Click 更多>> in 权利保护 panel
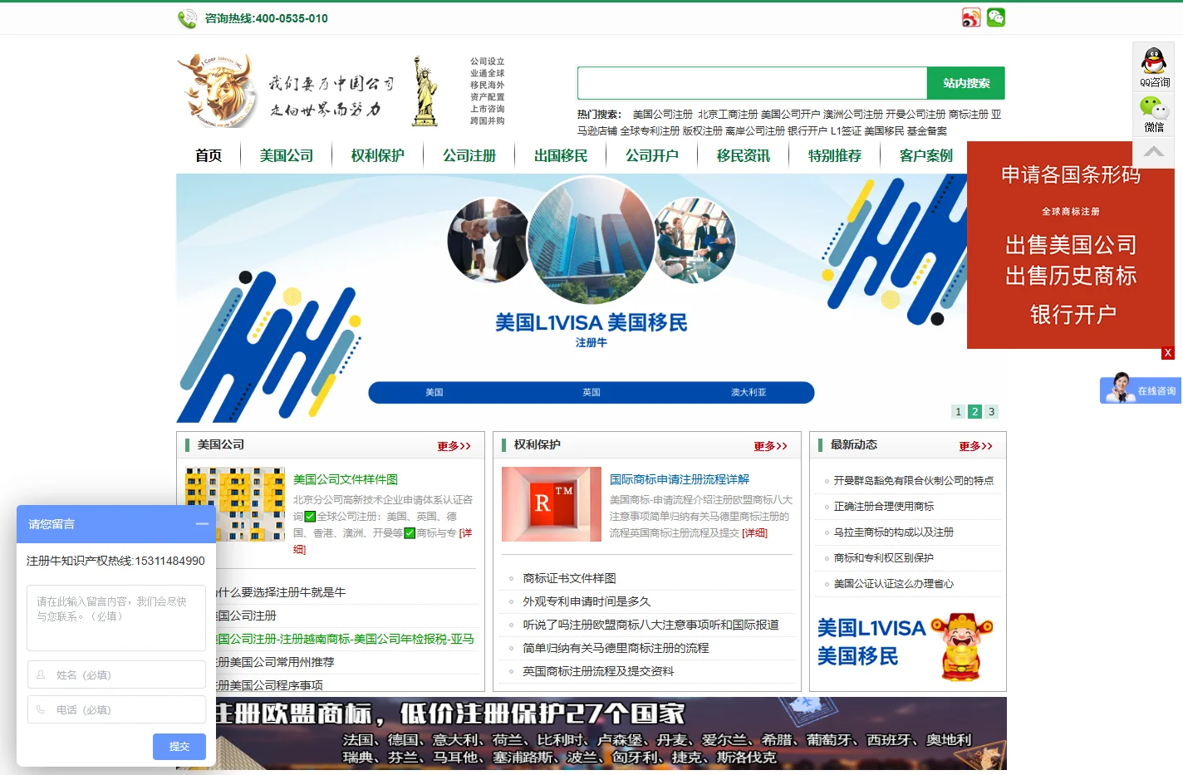 tap(770, 446)
